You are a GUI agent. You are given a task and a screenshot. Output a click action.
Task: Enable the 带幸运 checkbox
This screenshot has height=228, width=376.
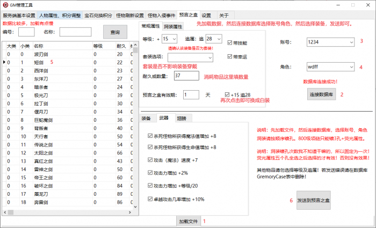230,56
